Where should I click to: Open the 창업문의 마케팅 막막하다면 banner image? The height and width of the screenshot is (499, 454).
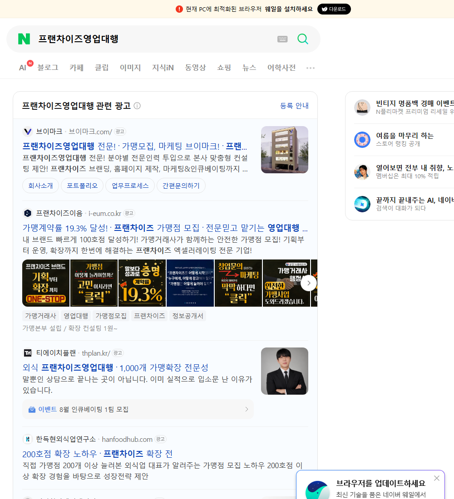click(238, 283)
